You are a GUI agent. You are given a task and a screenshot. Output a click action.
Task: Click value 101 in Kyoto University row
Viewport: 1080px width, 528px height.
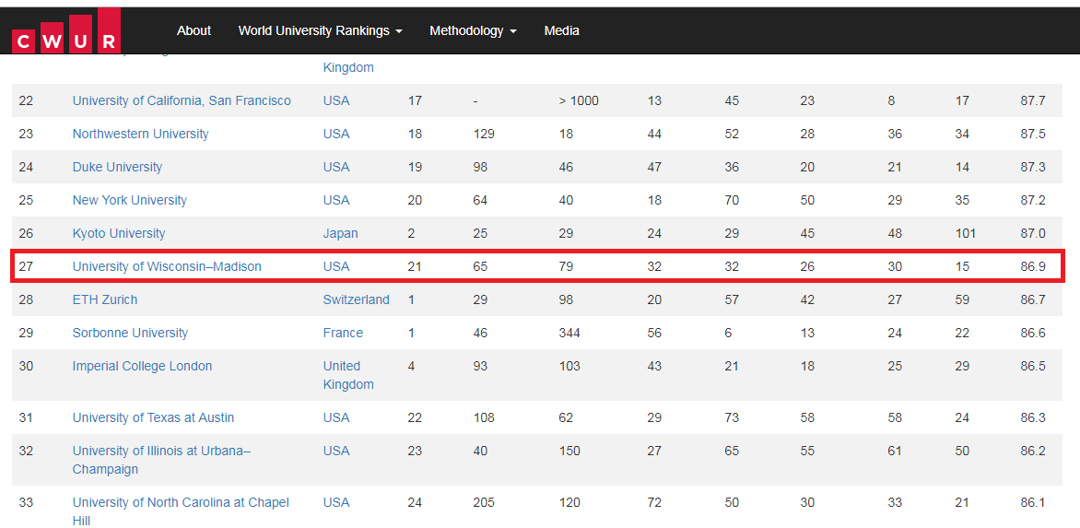pos(966,233)
